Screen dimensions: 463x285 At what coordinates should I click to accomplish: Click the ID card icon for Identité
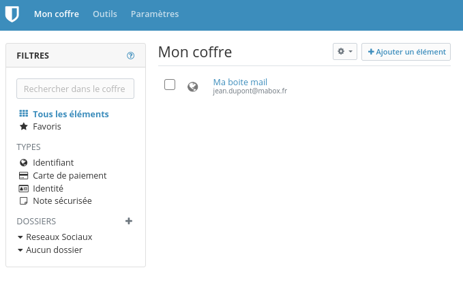pyautogui.click(x=24, y=188)
